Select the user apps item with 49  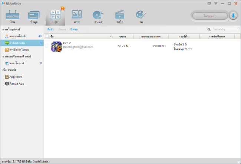pos(22,36)
